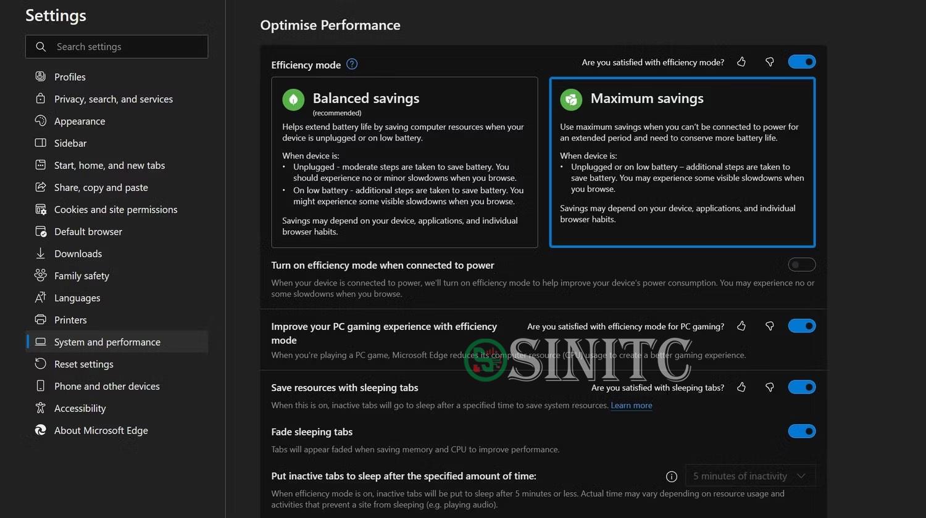The height and width of the screenshot is (518, 926).
Task: Click 'Put inactive tabs to sleep' label
Action: coord(404,476)
